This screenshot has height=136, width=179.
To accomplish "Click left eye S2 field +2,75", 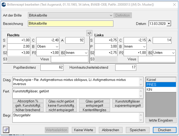I will point(106,53).
